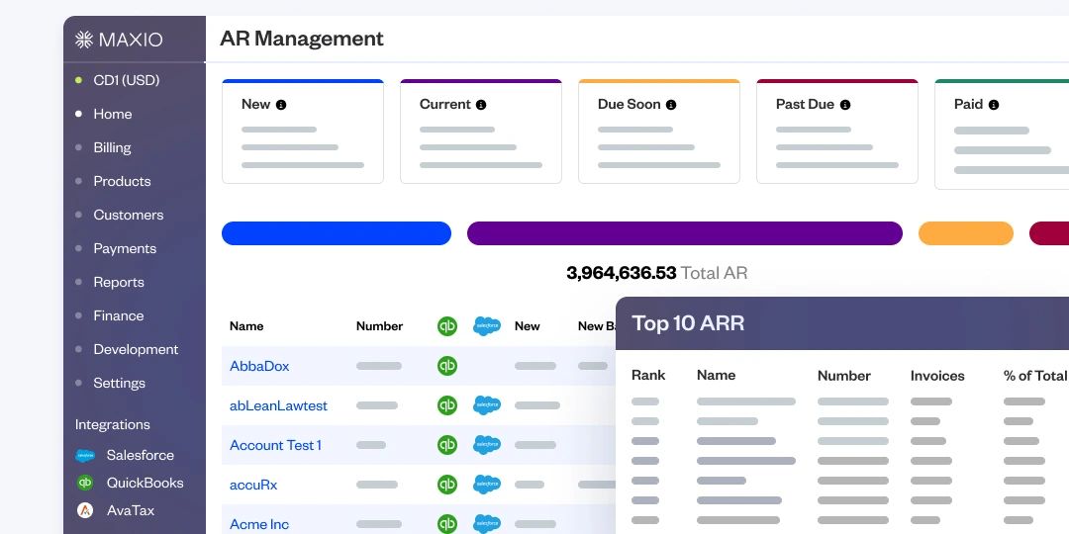The width and height of the screenshot is (1069, 534).
Task: Click Salesforce icon in accuRx row
Action: coord(487,485)
